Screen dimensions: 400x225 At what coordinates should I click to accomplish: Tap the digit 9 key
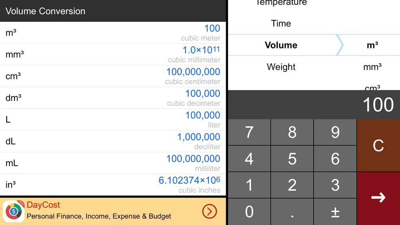(x=335, y=132)
